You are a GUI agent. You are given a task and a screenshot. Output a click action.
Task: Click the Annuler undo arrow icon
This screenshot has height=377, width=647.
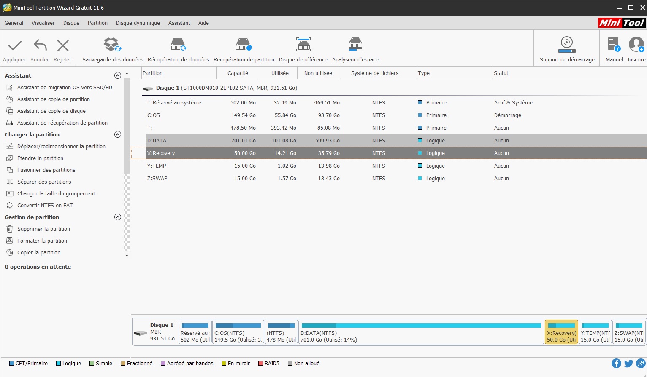[40, 45]
